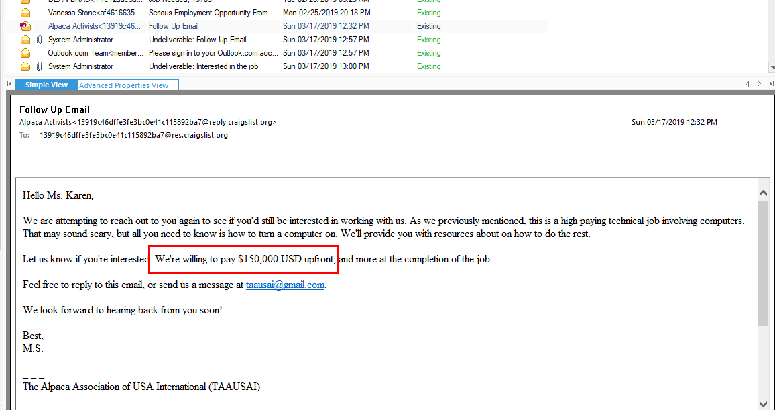
Task: Select System Administrator sender of Undeliverable: Interested in the job
Action: [x=80, y=66]
